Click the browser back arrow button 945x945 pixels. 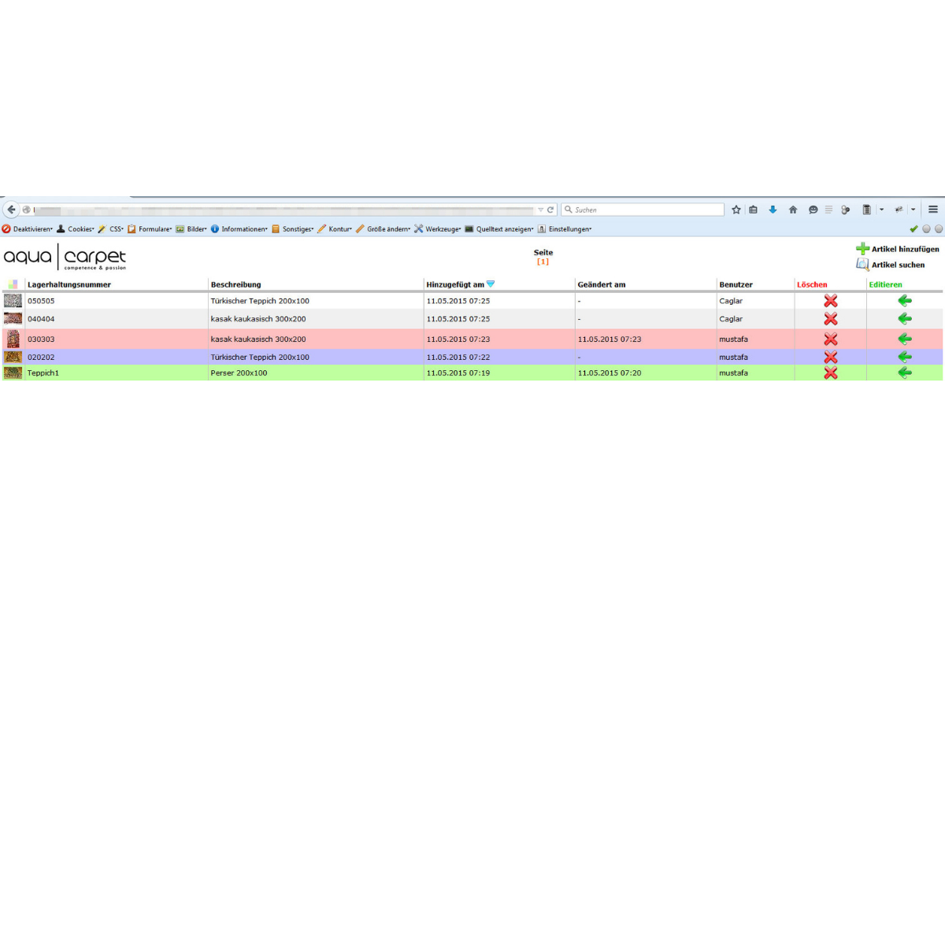pyautogui.click(x=11, y=209)
